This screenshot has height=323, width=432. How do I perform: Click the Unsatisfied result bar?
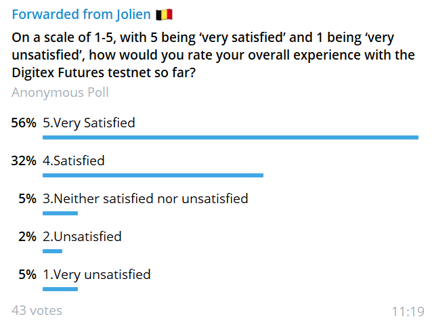pos(52,251)
